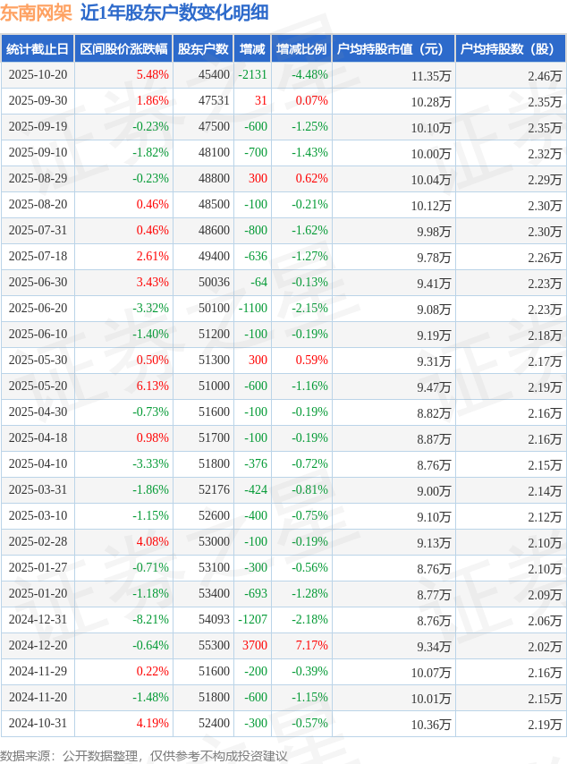This screenshot has width=567, height=764.
Task: Select the 区间股价涨跌幅 column header
Action: click(x=123, y=49)
